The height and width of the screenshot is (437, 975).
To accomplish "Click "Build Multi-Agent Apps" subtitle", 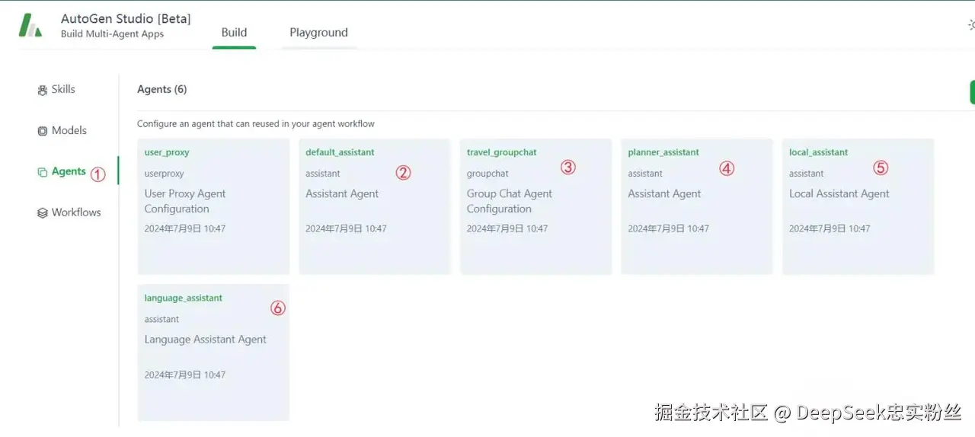I will click(112, 34).
